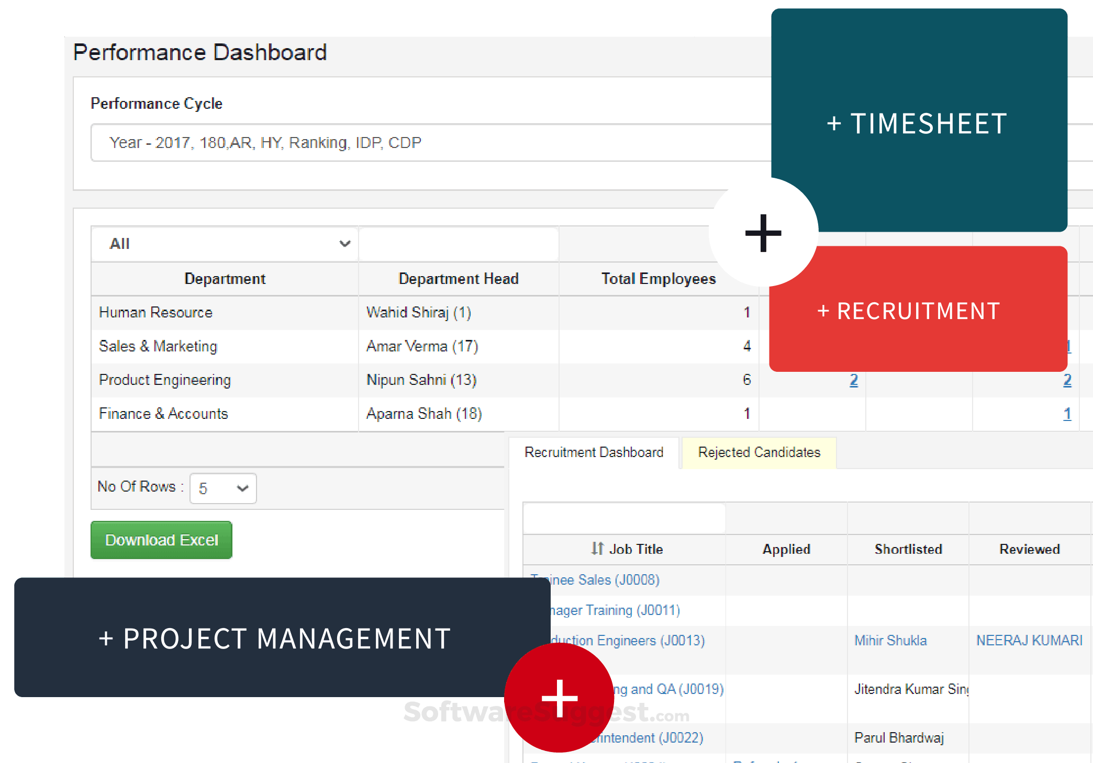Image resolution: width=1093 pixels, height=763 pixels.
Task: Open the Timesheet banner
Action: click(x=919, y=120)
